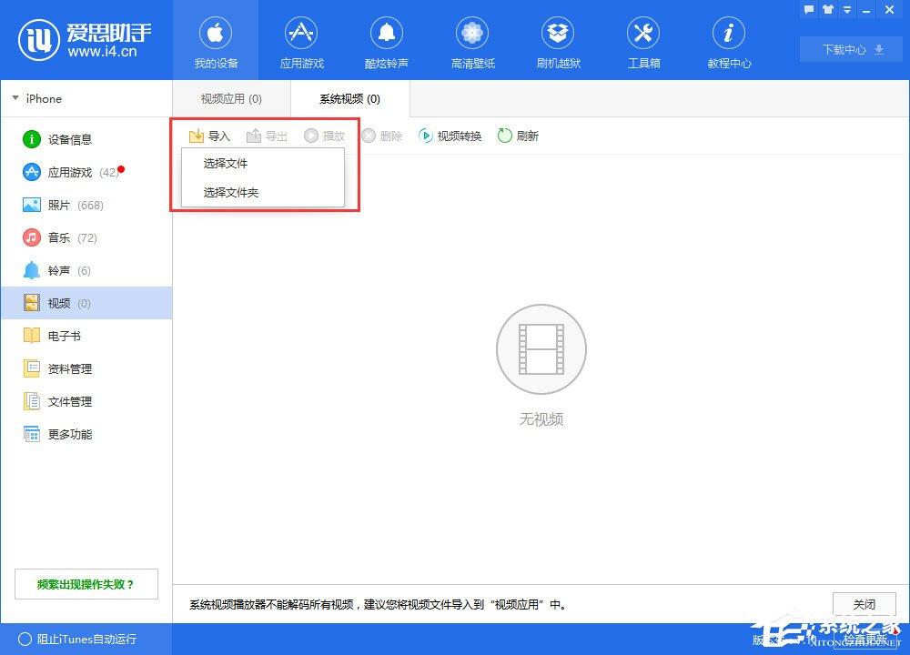The height and width of the screenshot is (655, 910).
Task: Click the 关闭 close button
Action: coord(864,603)
